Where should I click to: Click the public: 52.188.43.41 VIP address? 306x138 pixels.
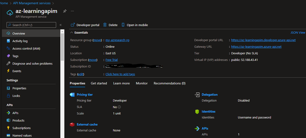[x=244, y=60]
